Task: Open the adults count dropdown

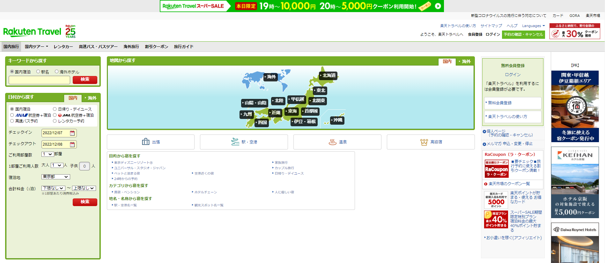Action: [x=57, y=165]
